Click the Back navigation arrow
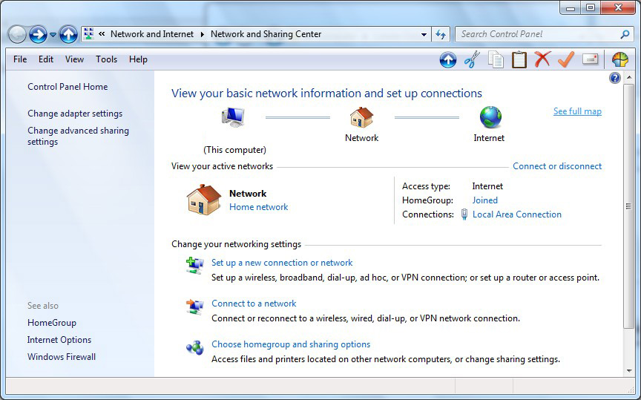The image size is (641, 400). pos(17,34)
